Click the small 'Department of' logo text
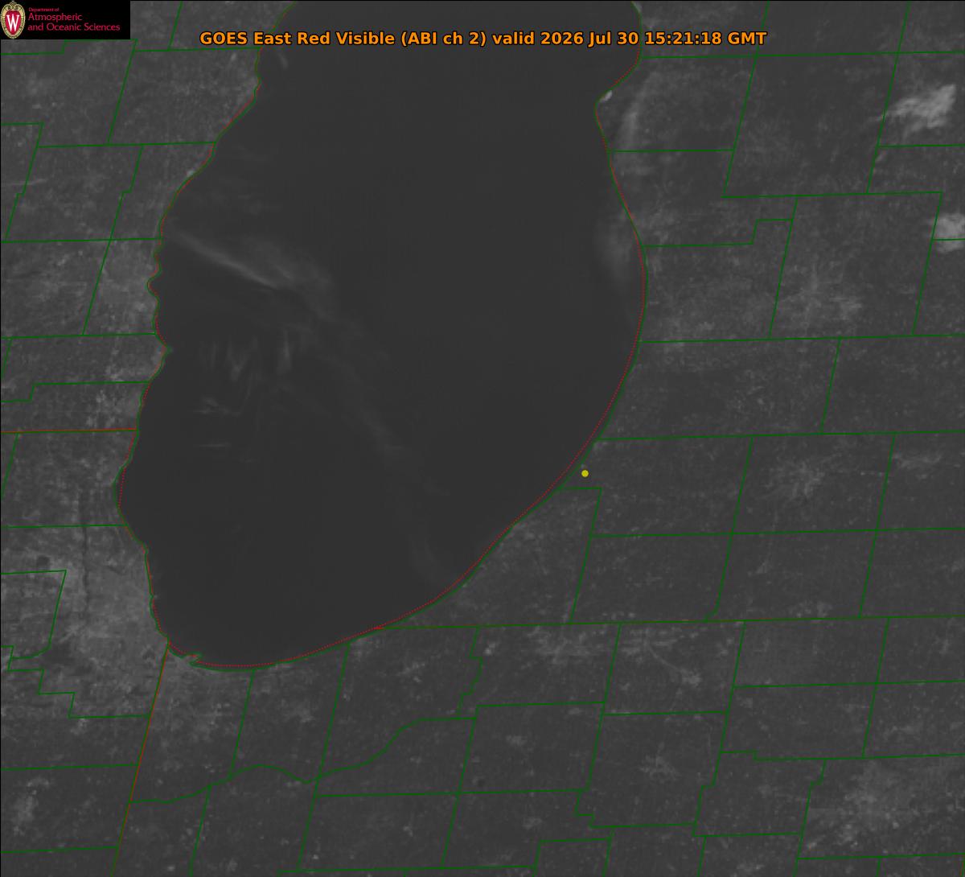This screenshot has width=965, height=877. [43, 9]
